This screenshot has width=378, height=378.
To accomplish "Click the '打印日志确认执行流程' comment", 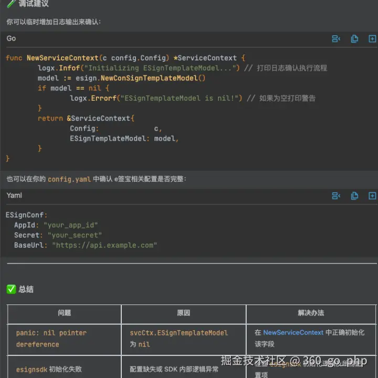I will pyautogui.click(x=292, y=68).
